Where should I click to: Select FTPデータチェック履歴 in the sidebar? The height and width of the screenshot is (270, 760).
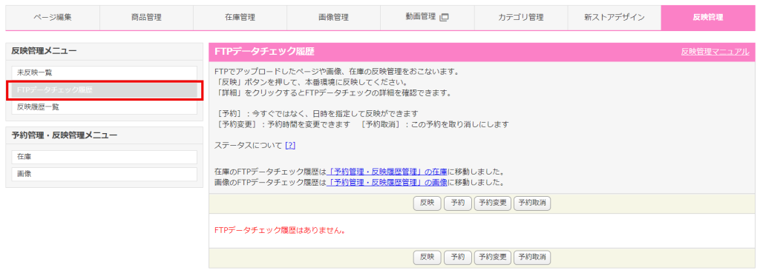[x=104, y=90]
